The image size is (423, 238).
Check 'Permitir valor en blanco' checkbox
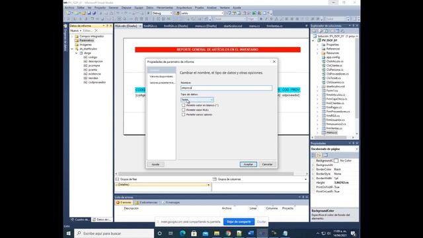[184, 105]
